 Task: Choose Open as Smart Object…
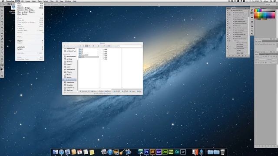(x=30, y=12)
